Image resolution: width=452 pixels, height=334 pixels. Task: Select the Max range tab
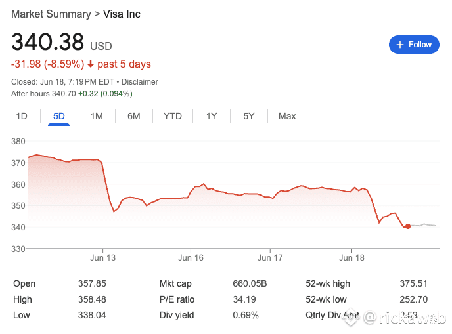pyautogui.click(x=287, y=116)
